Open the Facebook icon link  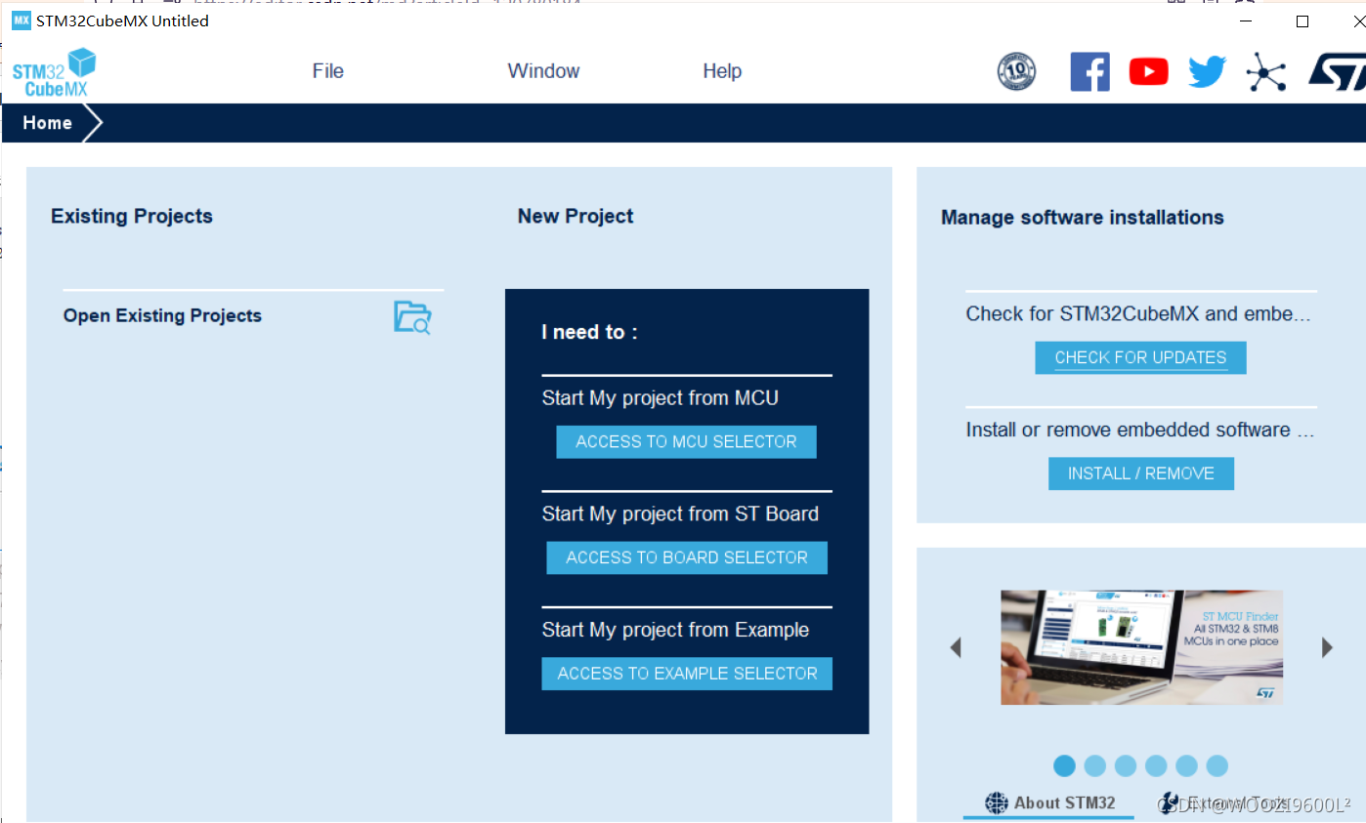click(1090, 71)
